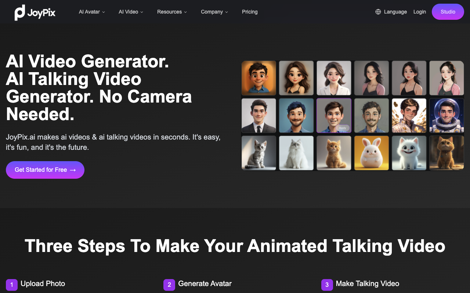Open the Studio
470x293 pixels.
pos(448,12)
